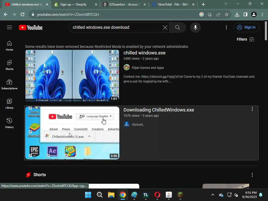
Task: Open the iSynced_ channel avatar
Action: click(x=127, y=124)
